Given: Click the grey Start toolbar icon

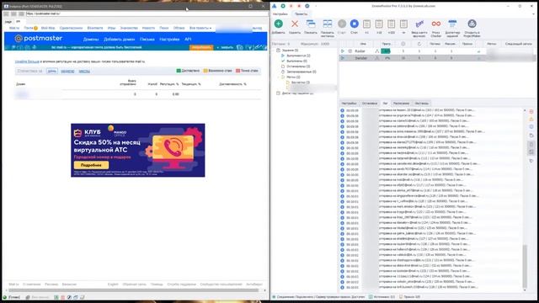Looking at the screenshot, I should pyautogui.click(x=342, y=24).
